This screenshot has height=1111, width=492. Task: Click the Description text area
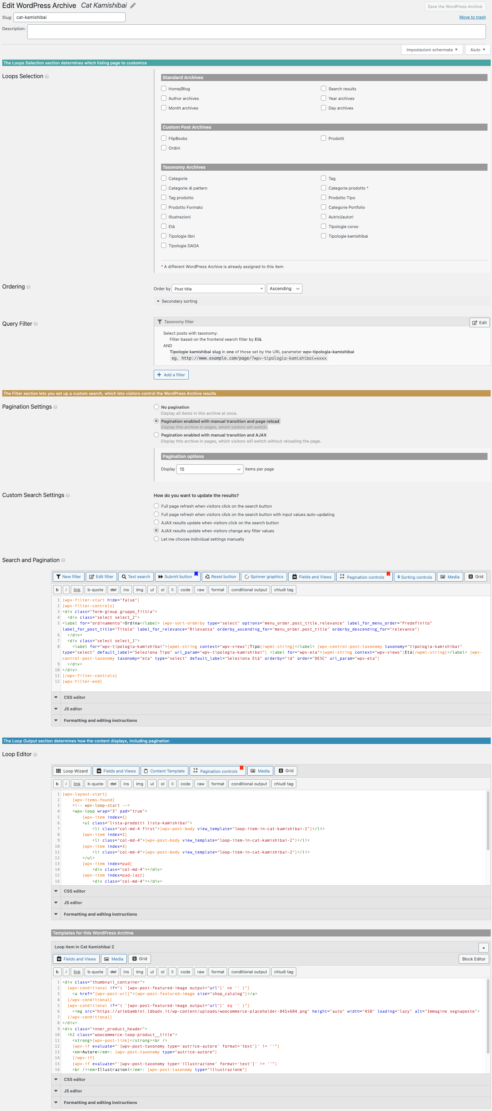[256, 31]
